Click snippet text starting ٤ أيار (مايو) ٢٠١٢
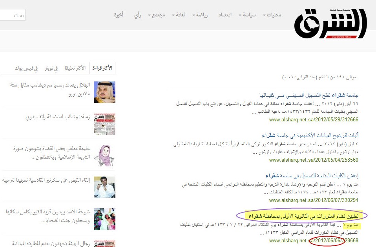The height and width of the screenshot is (247, 376). pos(266,148)
